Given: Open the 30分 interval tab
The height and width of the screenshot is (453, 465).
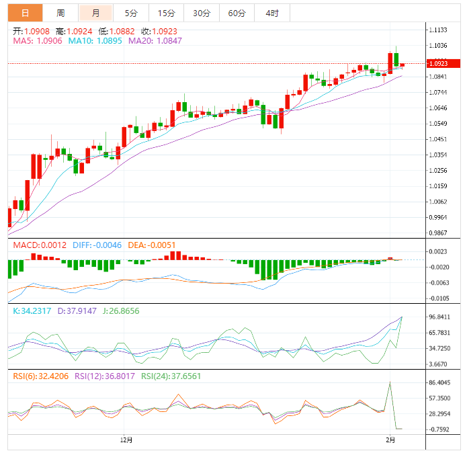Looking at the screenshot, I should coord(202,13).
